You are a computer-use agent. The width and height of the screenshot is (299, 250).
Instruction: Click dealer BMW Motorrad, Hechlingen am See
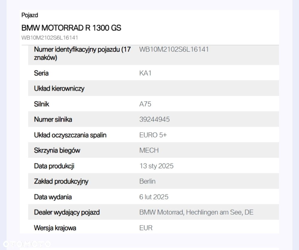[x=196, y=212]
